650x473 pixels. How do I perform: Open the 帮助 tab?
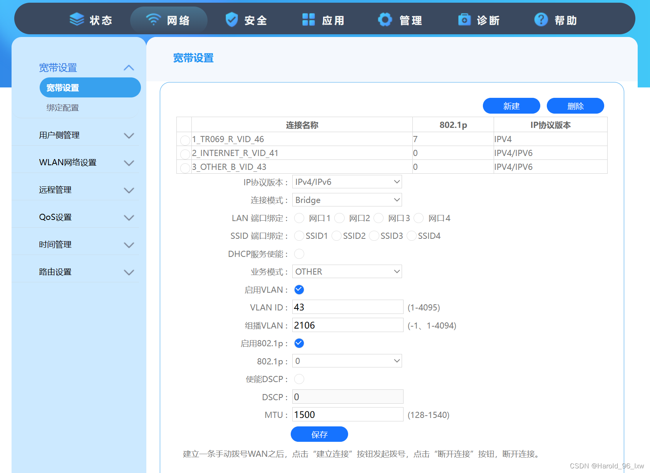[x=556, y=20]
